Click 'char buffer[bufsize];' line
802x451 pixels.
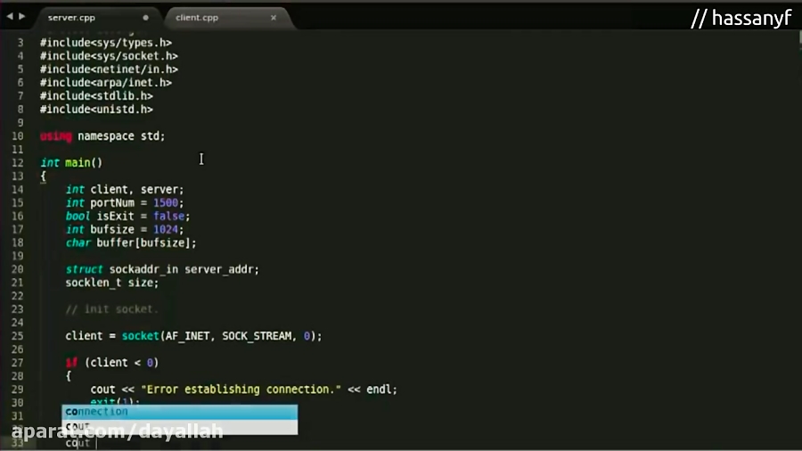(131, 242)
